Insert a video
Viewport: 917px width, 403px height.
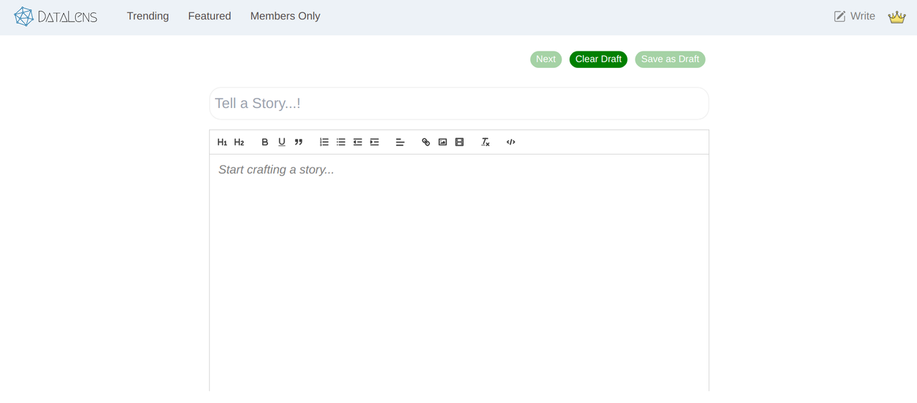460,142
